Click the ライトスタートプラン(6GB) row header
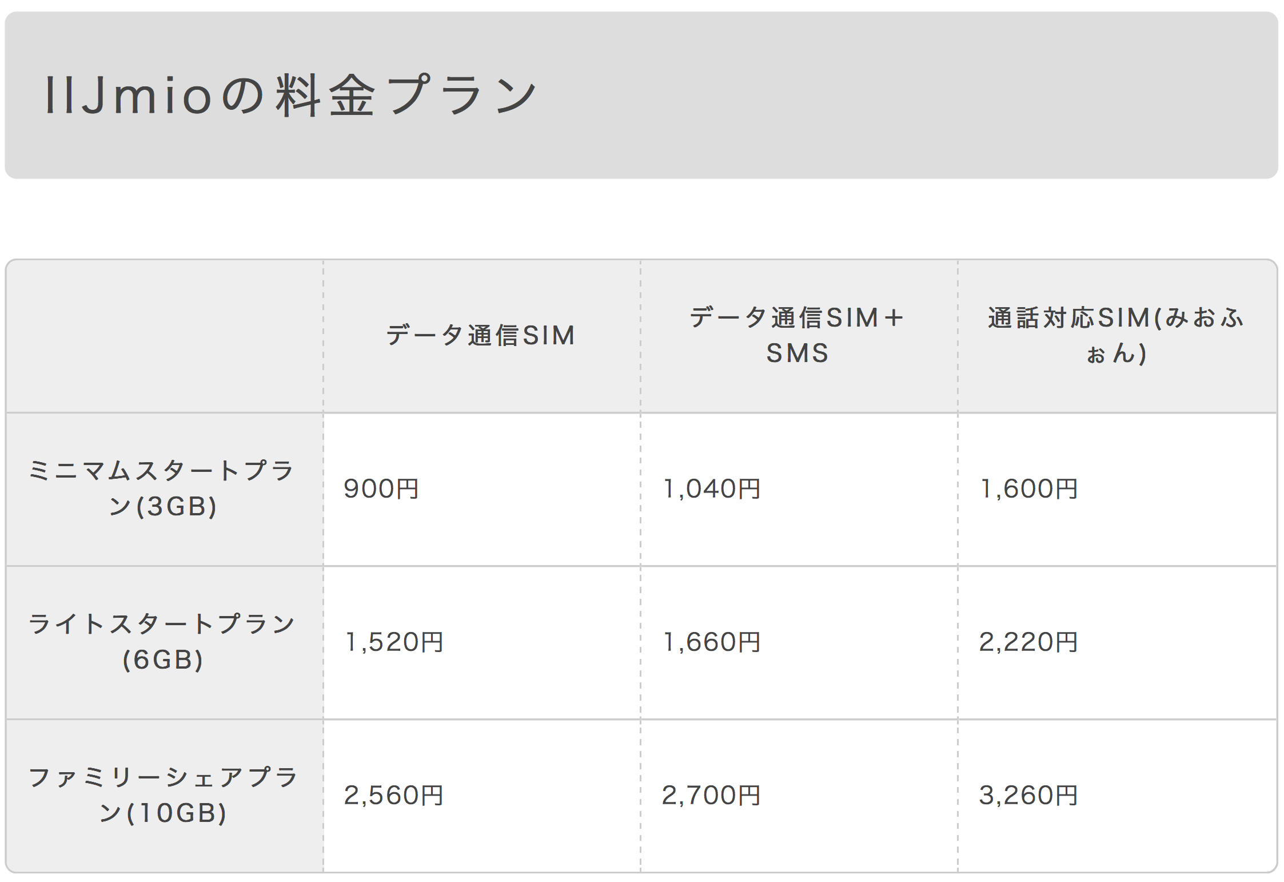This screenshot has height=882, width=1284. [x=165, y=642]
